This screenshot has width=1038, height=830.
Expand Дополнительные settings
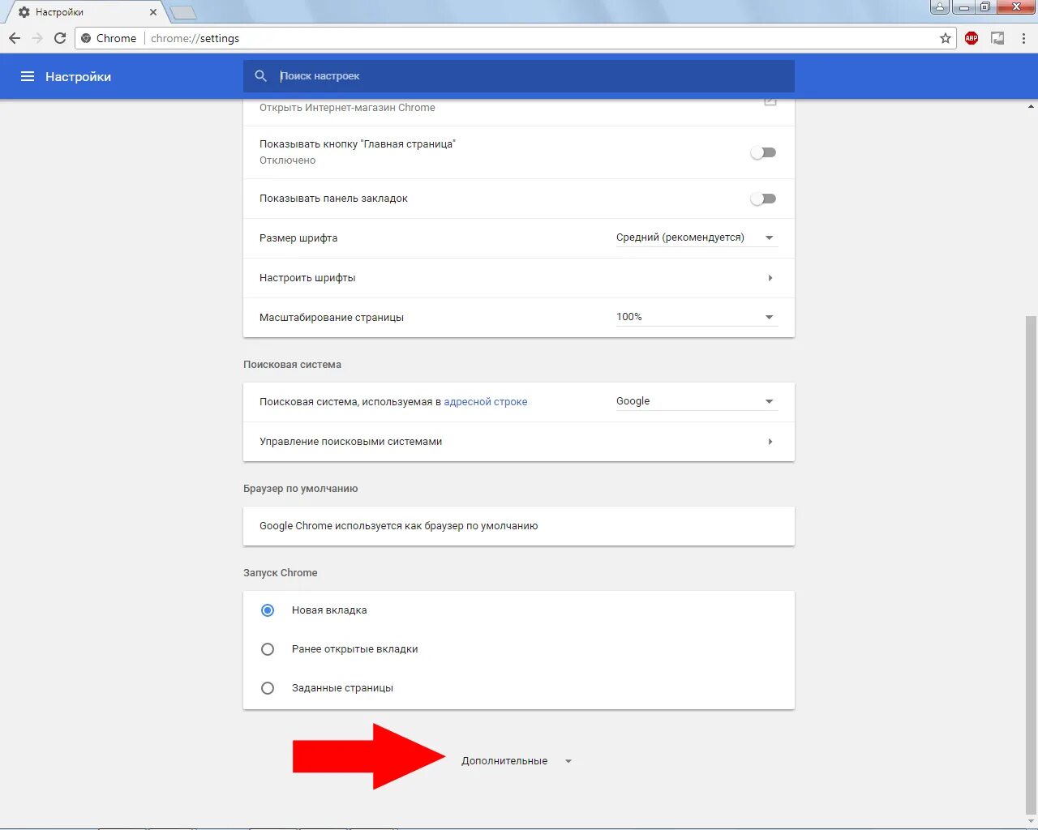tap(517, 761)
